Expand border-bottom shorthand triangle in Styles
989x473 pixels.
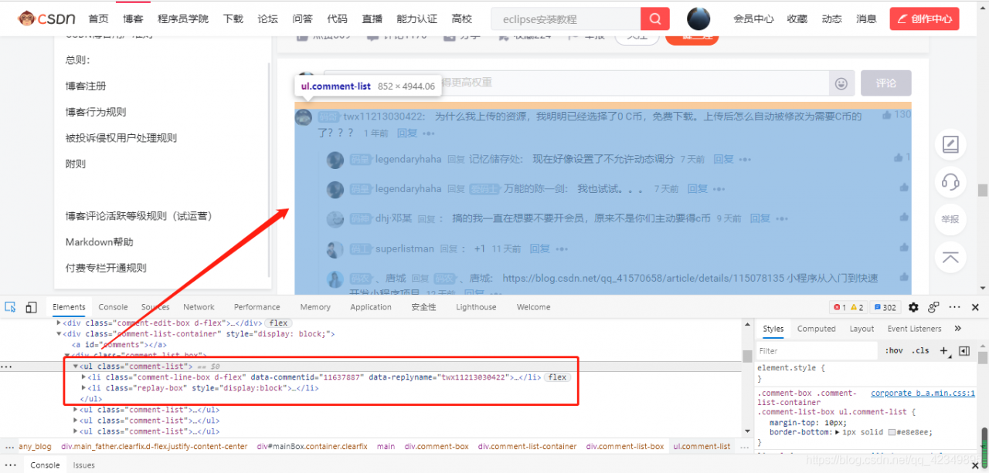pos(838,434)
